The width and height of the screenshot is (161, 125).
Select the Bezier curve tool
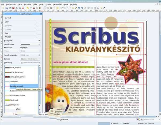click(x=73, y=8)
